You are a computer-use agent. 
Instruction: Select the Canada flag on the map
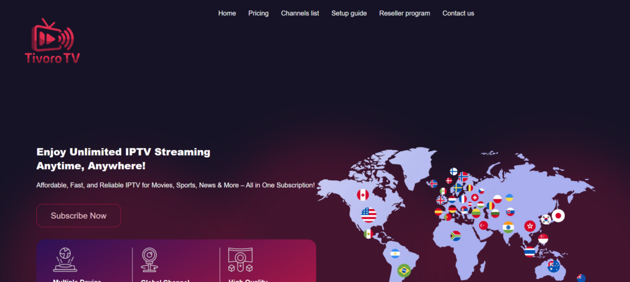click(363, 195)
